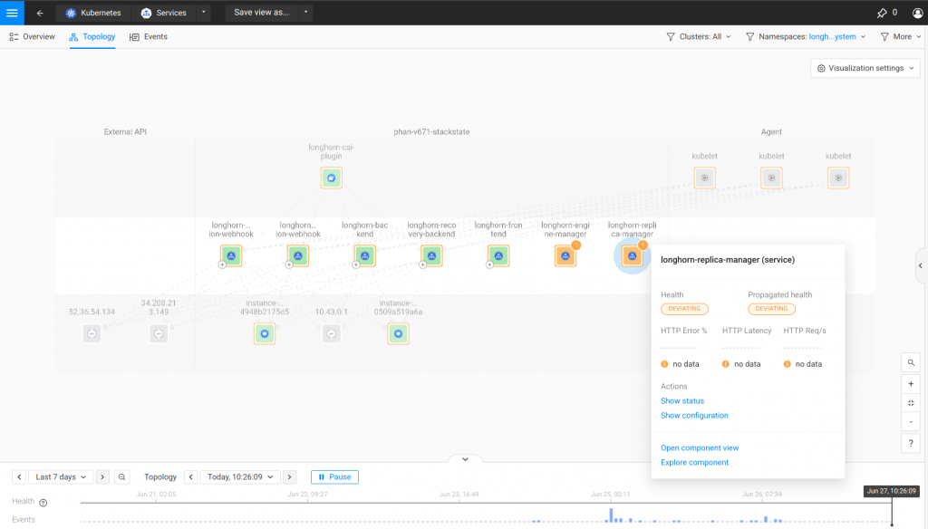Switch to the Overview tab
The image size is (928, 529).
[32, 37]
